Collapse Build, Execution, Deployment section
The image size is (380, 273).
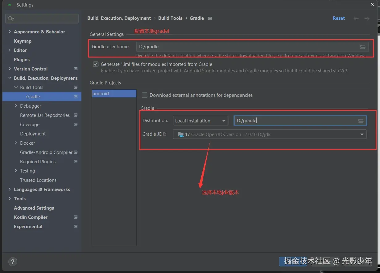pyautogui.click(x=10, y=78)
